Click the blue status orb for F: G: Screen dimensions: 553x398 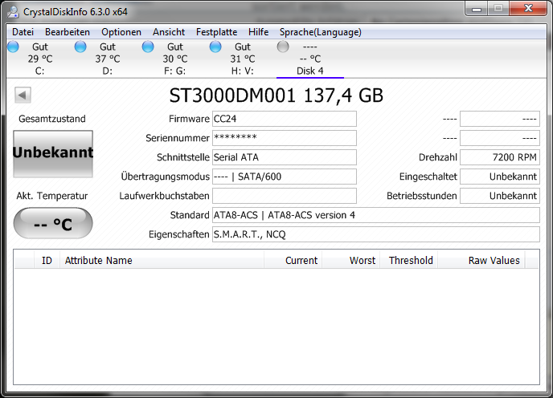click(148, 47)
